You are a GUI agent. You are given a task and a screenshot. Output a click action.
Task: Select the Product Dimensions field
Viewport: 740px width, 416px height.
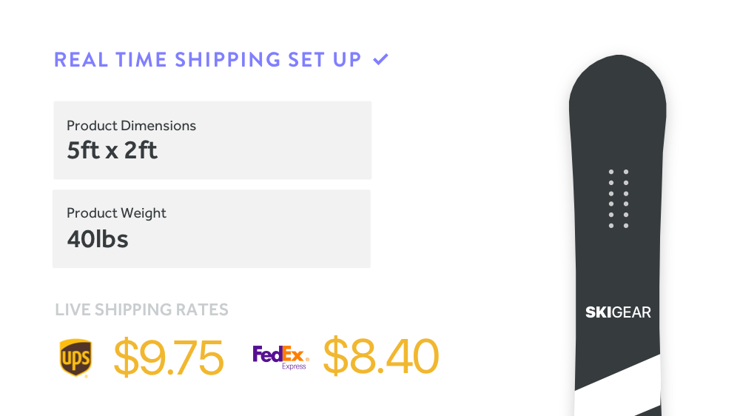point(212,140)
